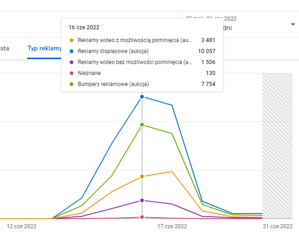Click the 17 cze 2022 axis label
Viewport: 299px width, 236px height.
tap(172, 226)
